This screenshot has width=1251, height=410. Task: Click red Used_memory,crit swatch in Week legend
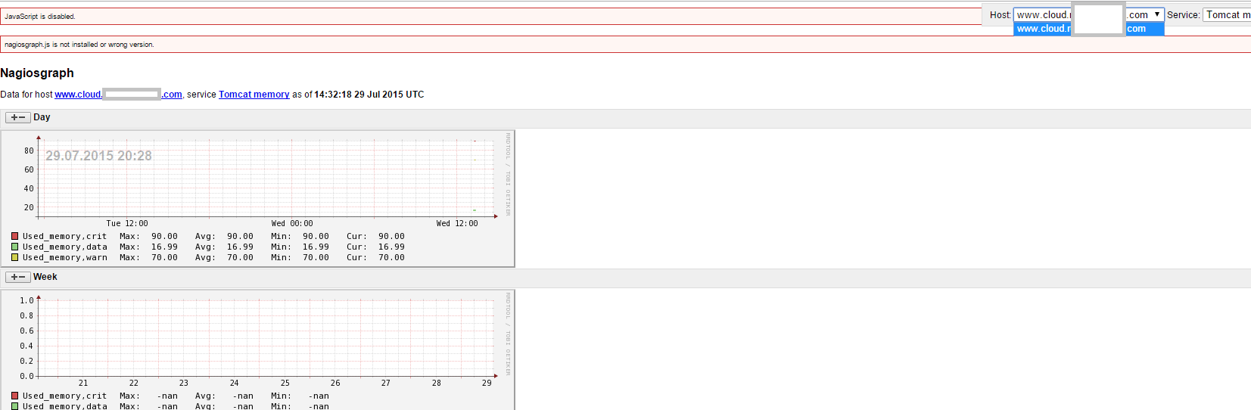[14, 396]
